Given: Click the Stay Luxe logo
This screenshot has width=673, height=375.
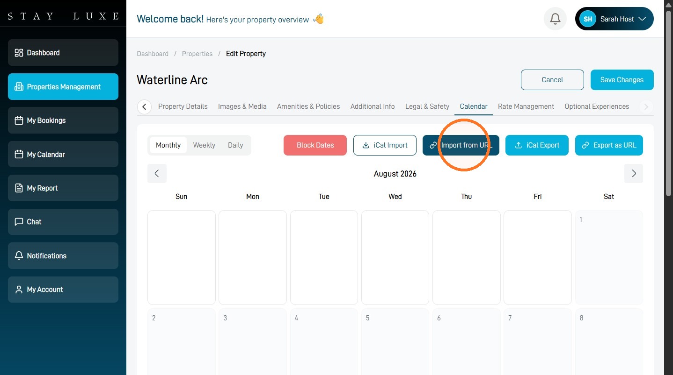Looking at the screenshot, I should click(63, 16).
